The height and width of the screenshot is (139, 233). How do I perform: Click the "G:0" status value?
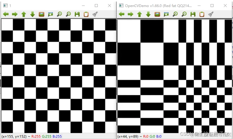point(152,136)
